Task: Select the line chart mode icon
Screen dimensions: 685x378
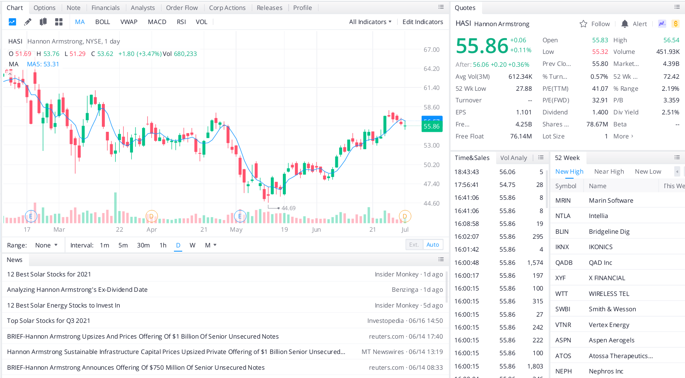Action: pos(12,22)
